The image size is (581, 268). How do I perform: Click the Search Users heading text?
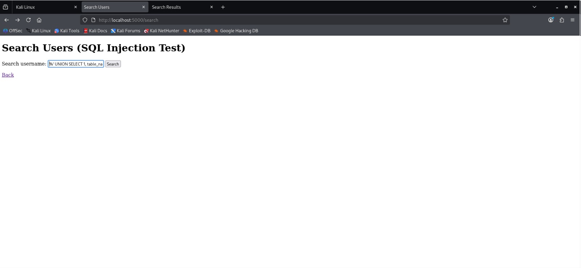click(x=94, y=48)
